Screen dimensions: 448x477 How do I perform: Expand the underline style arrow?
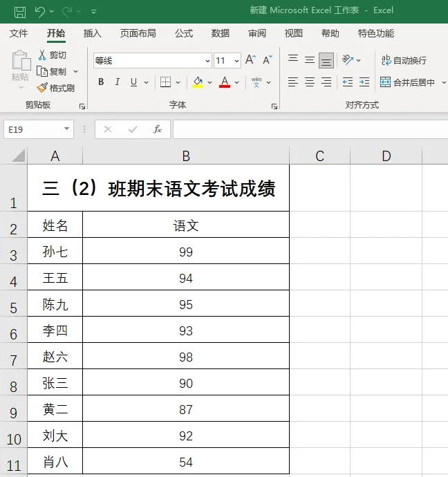tap(147, 82)
